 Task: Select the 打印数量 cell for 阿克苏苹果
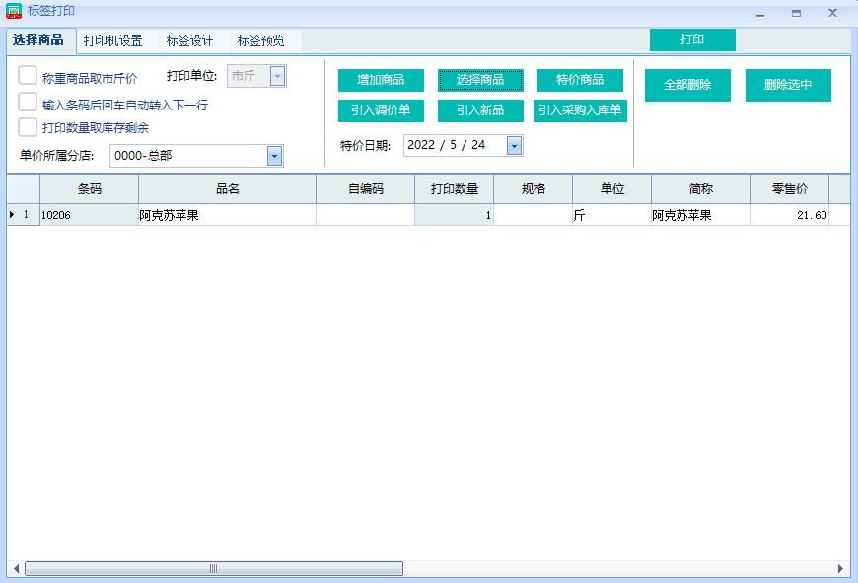tap(454, 215)
